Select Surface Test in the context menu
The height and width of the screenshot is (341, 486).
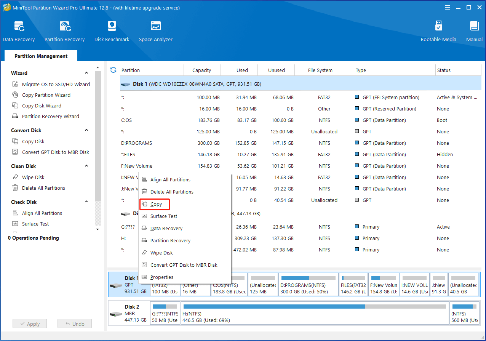(163, 216)
